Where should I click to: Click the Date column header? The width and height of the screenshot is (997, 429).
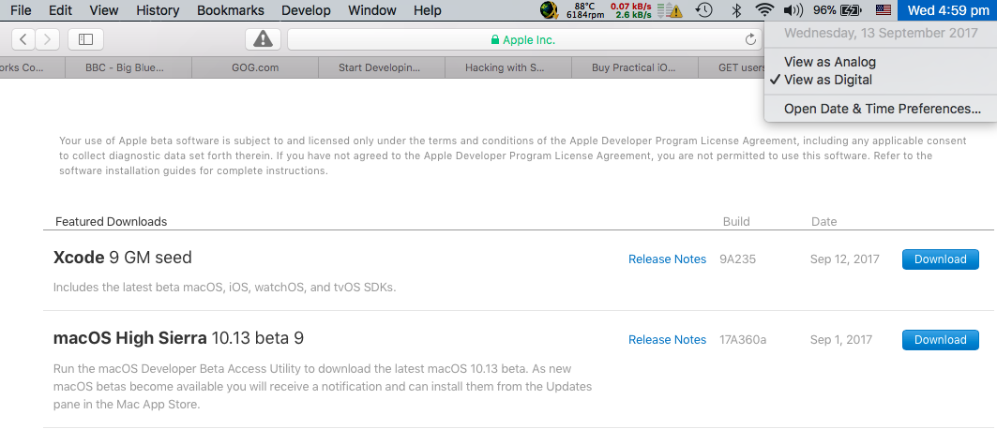click(824, 221)
